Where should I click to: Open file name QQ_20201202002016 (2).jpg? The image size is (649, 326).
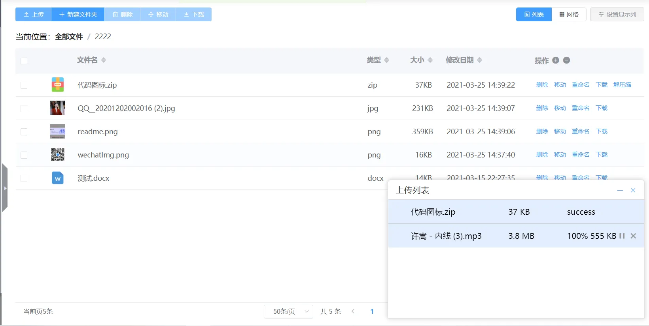127,109
